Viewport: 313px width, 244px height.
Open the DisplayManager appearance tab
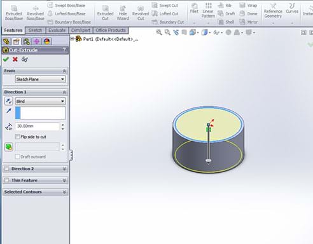click(x=47, y=41)
